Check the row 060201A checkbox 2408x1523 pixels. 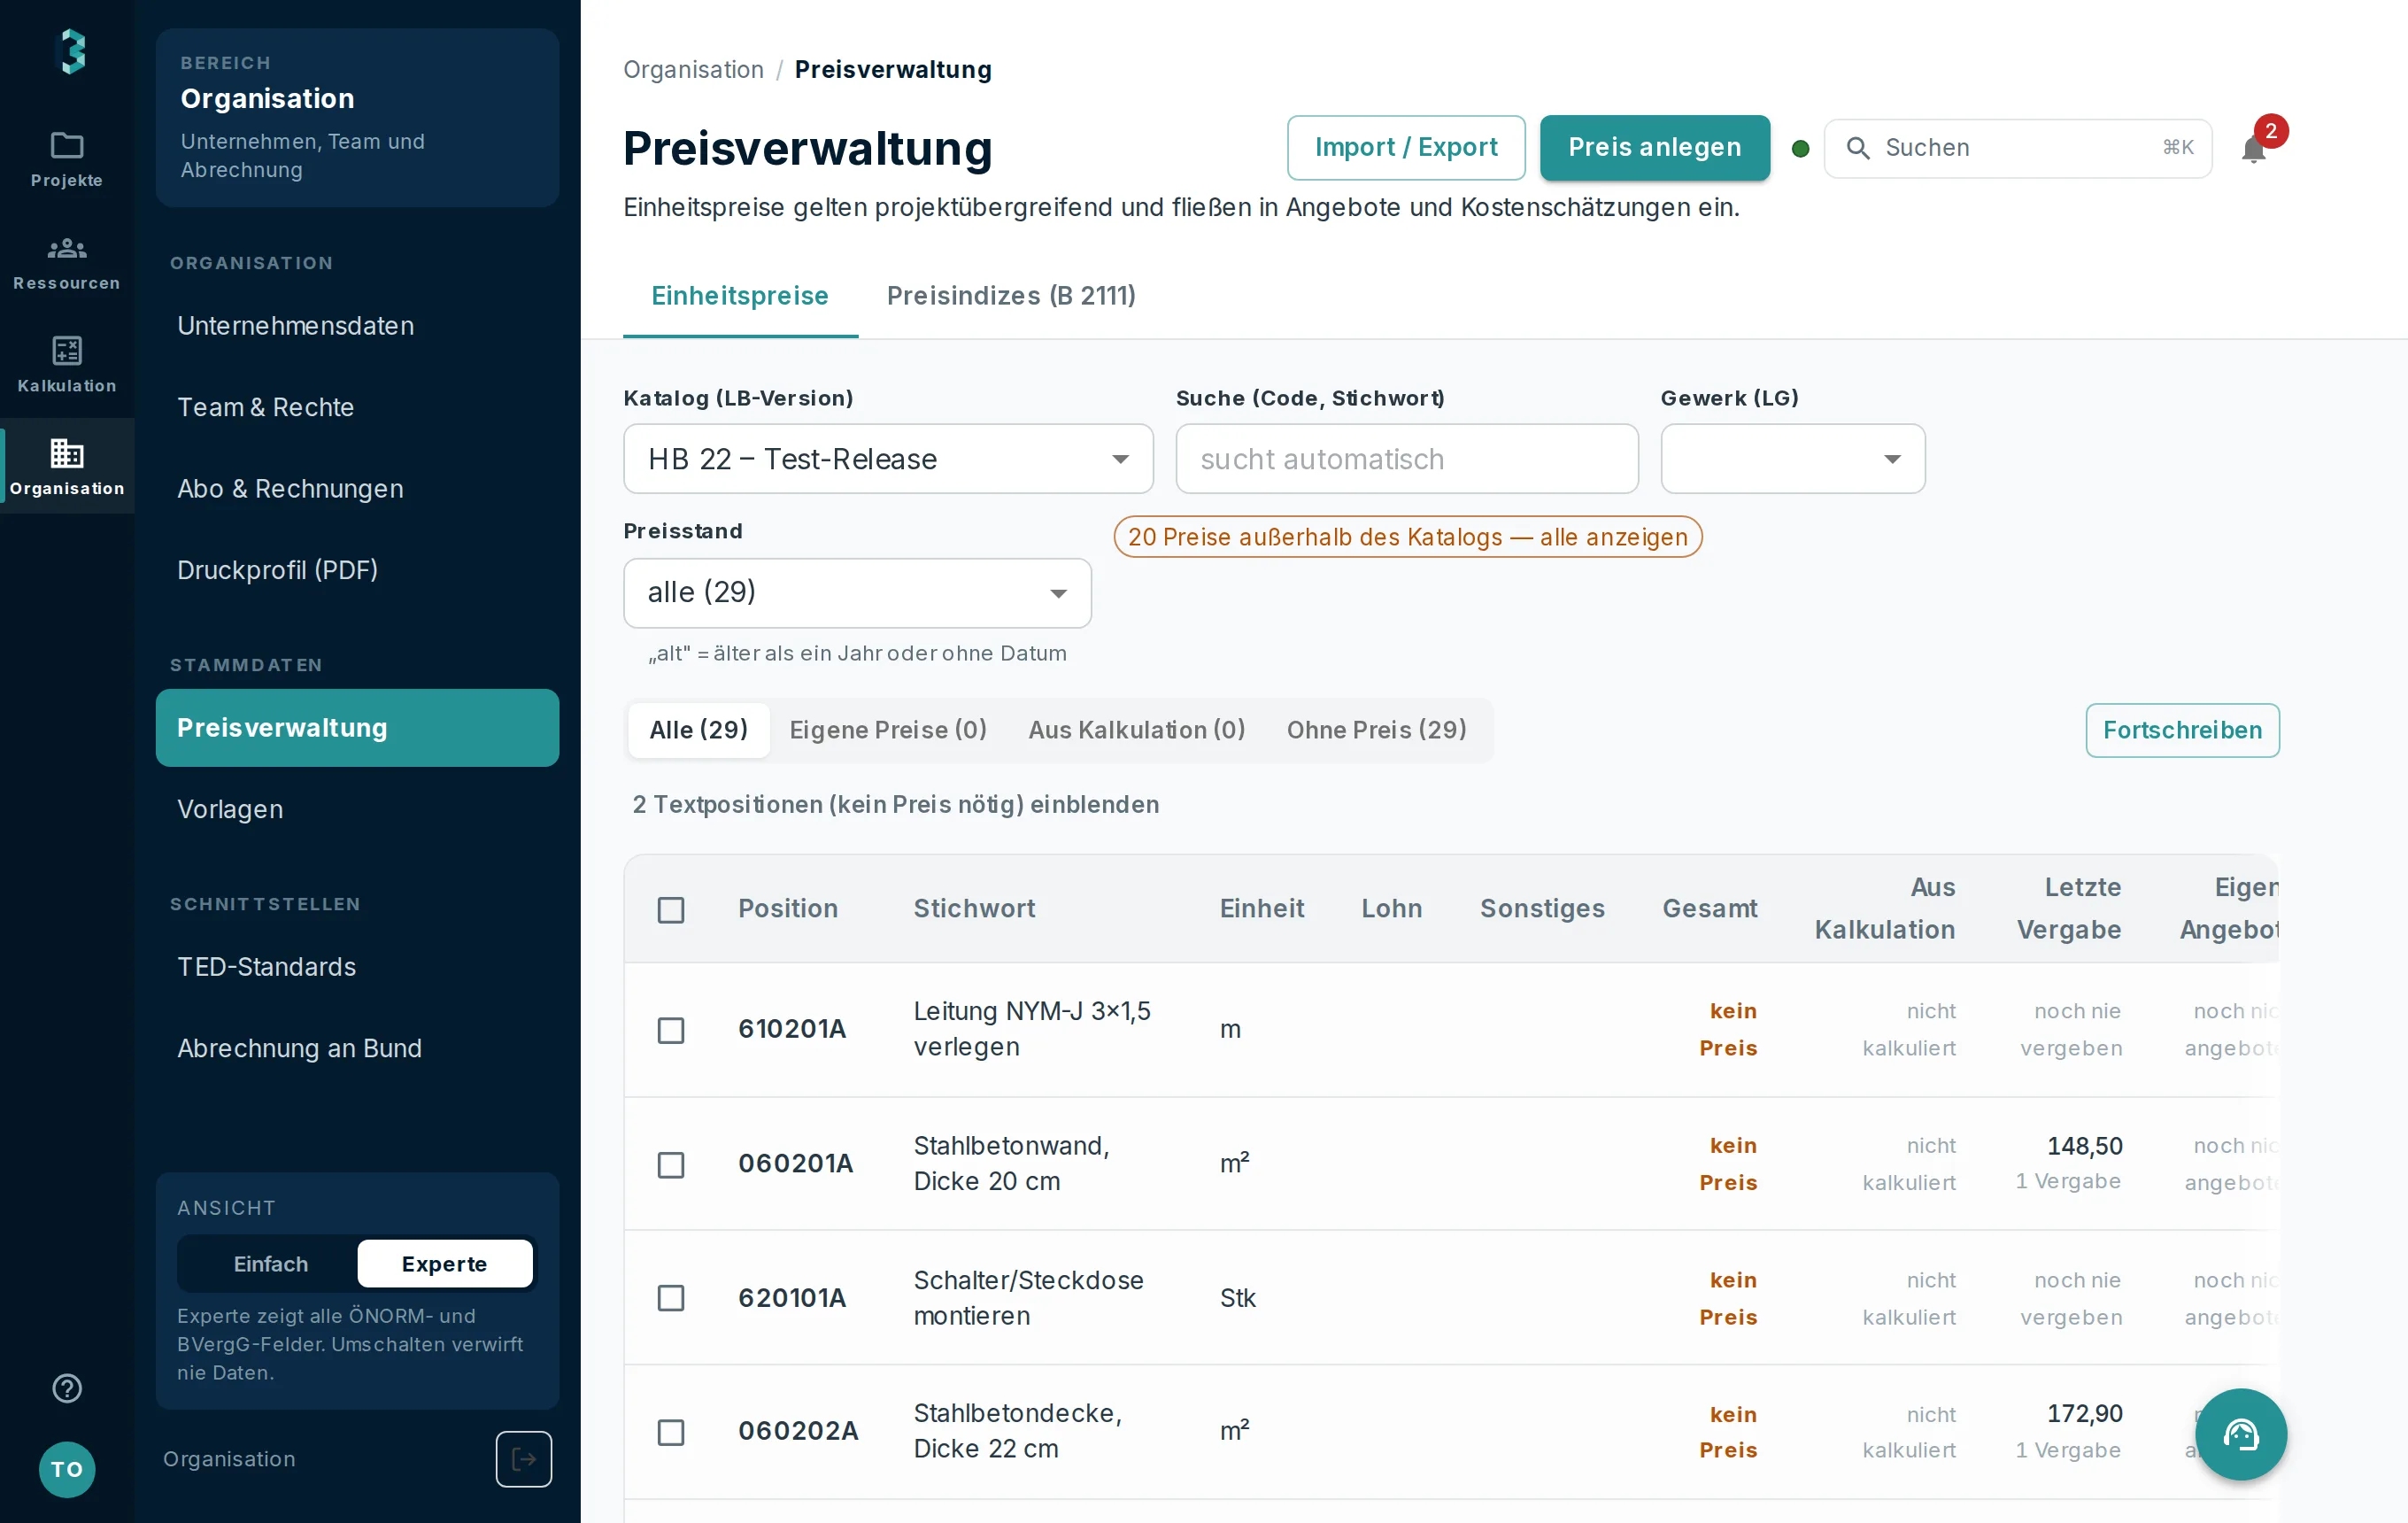click(671, 1164)
